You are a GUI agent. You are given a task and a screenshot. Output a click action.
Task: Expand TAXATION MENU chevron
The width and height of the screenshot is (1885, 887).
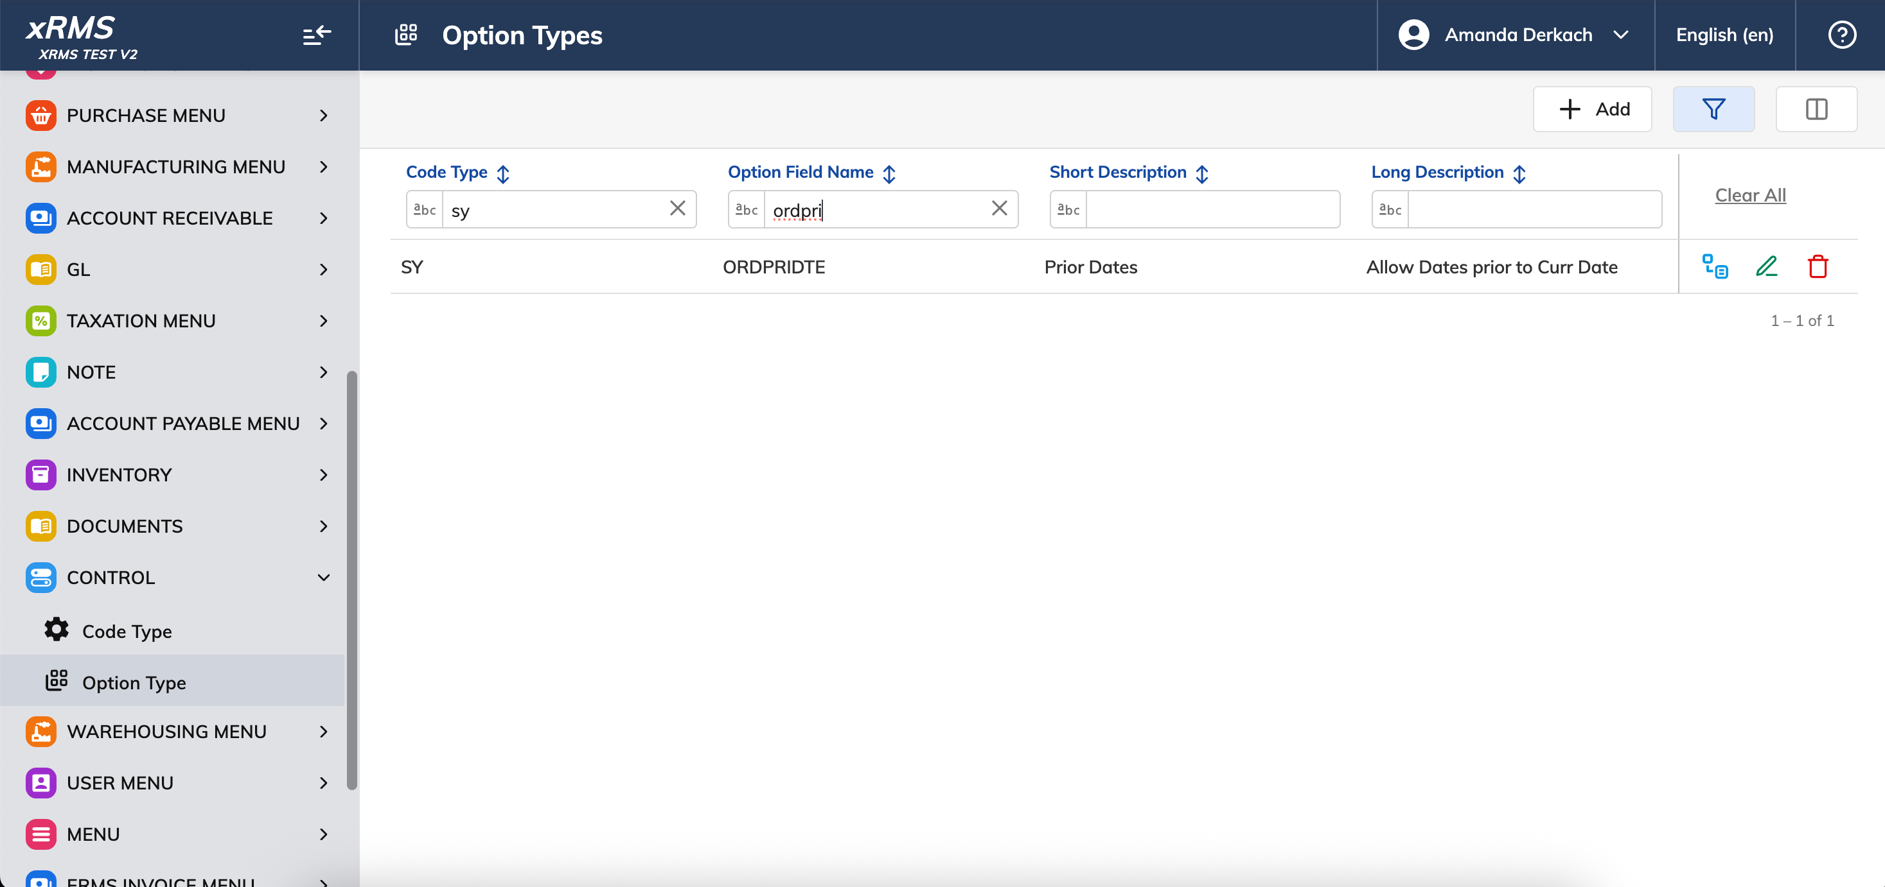(323, 321)
